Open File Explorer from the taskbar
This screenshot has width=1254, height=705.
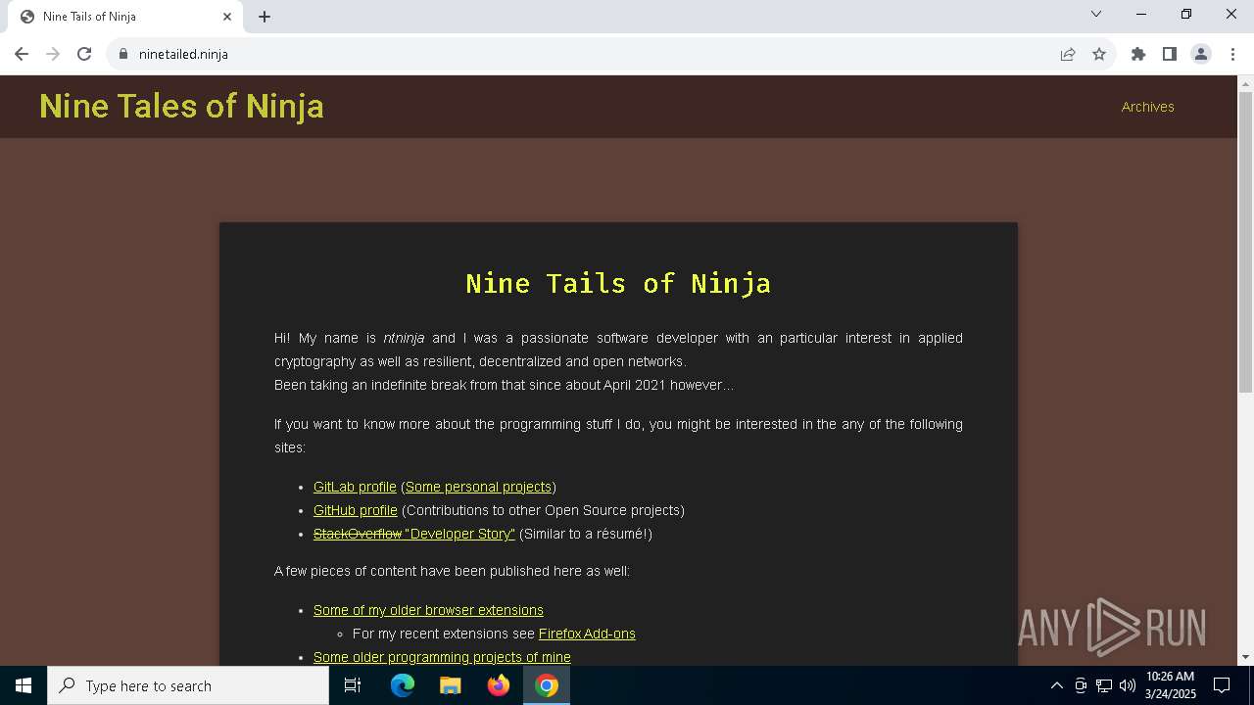click(x=451, y=685)
